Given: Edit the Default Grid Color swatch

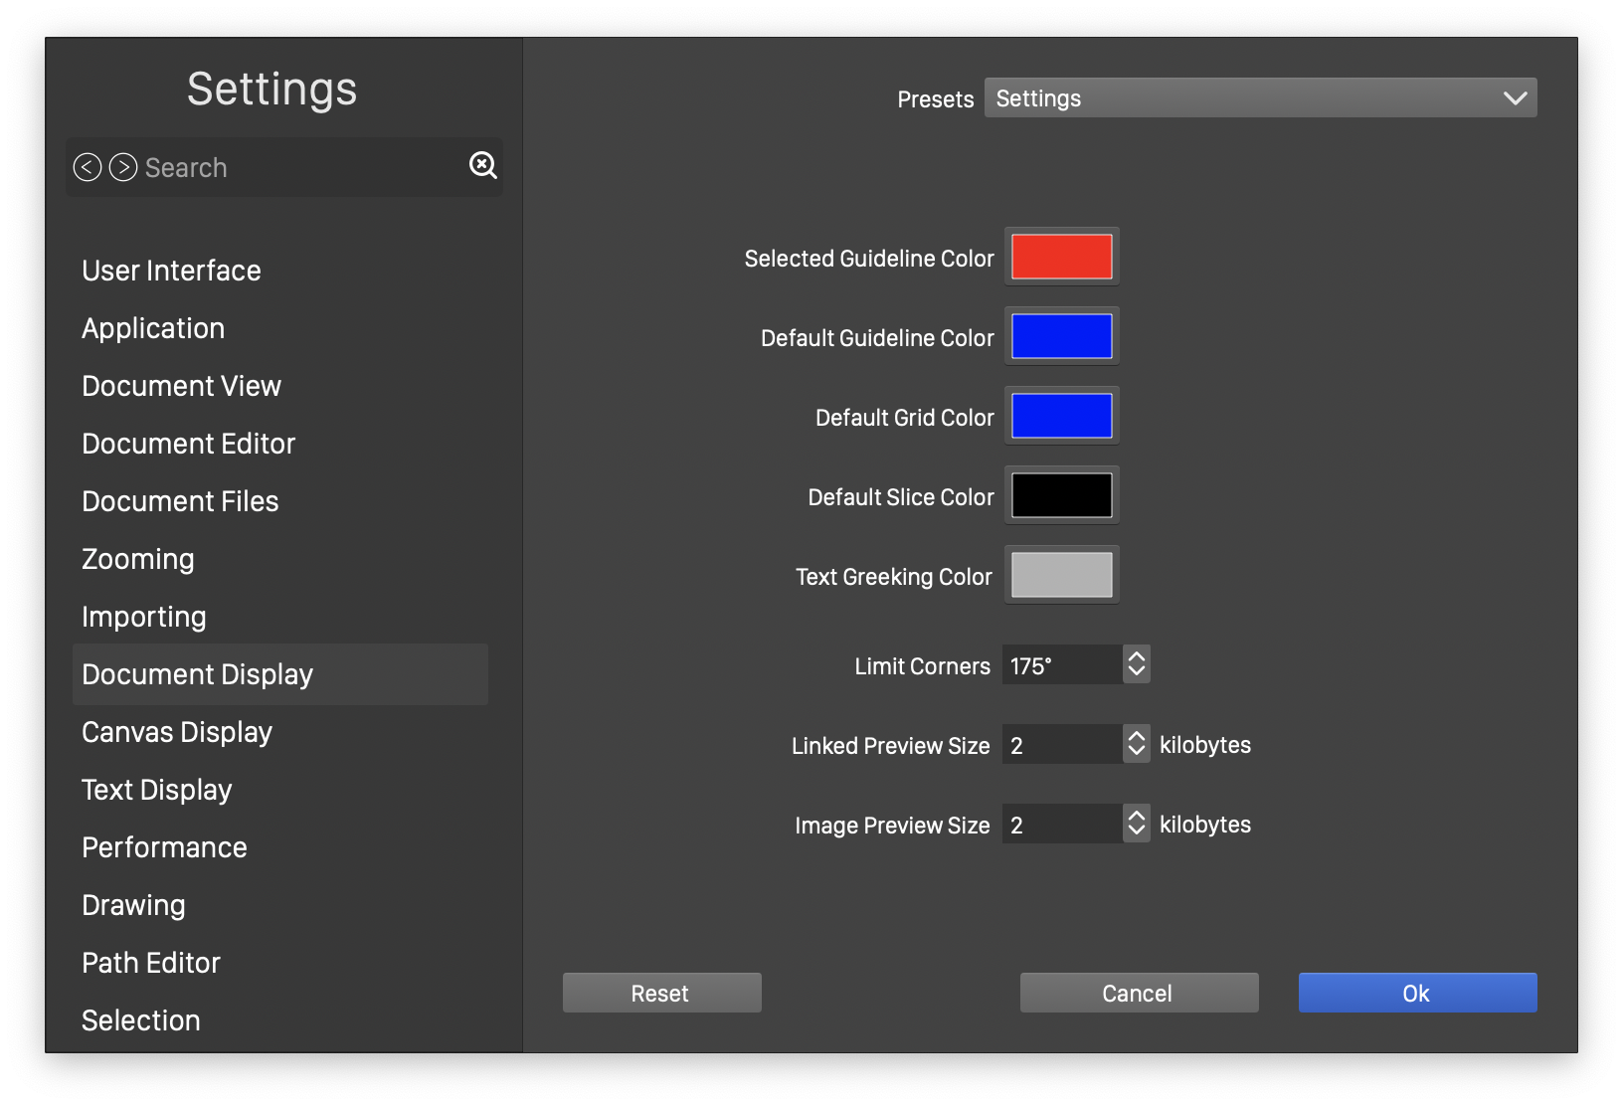Looking at the screenshot, I should [x=1062, y=416].
